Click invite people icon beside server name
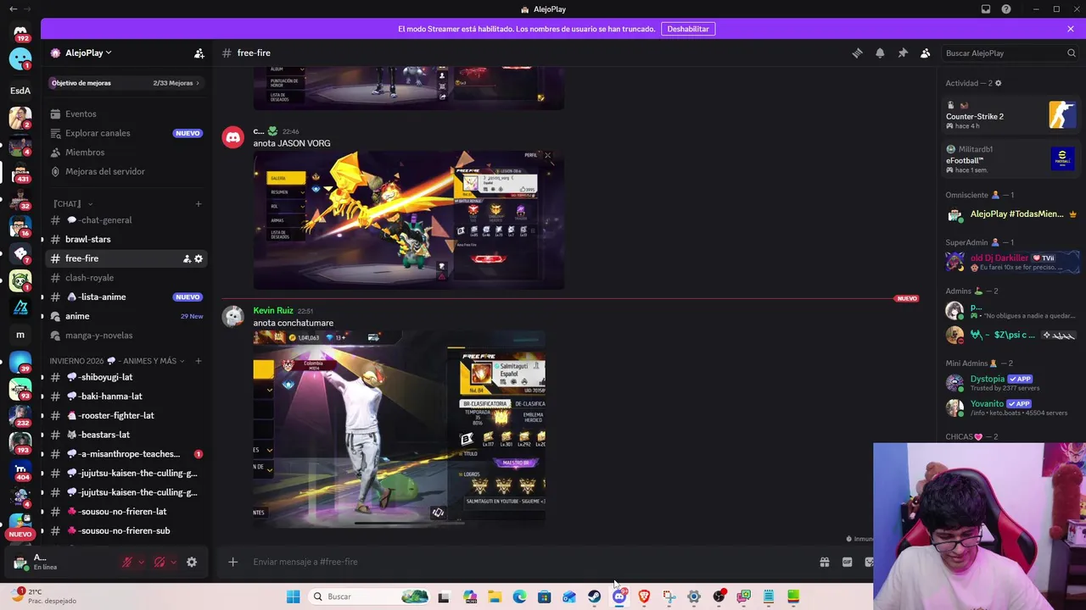 pyautogui.click(x=199, y=53)
